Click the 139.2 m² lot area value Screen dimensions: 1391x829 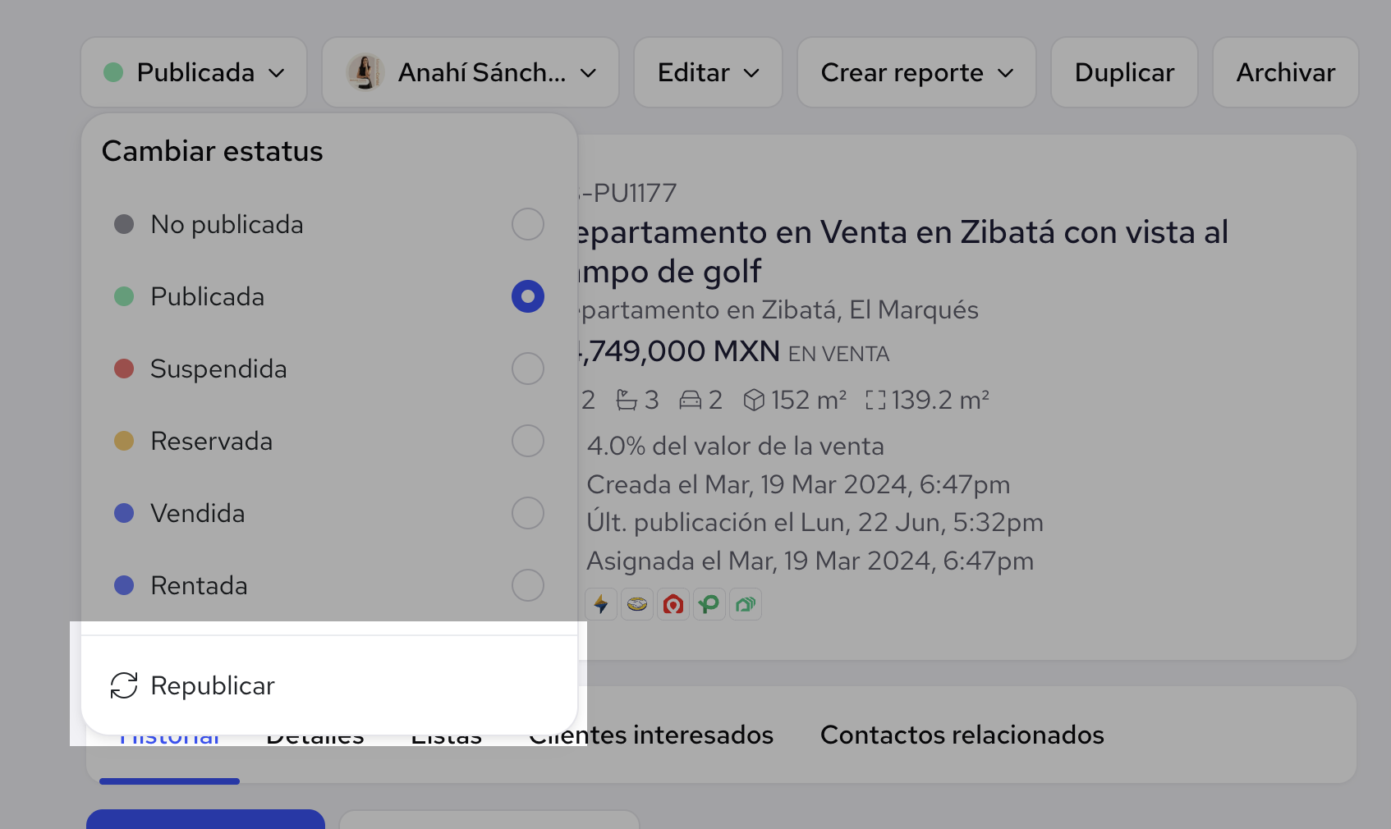point(940,400)
